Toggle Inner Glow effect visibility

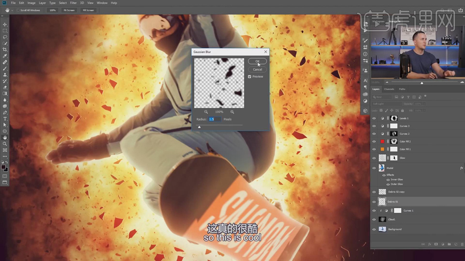click(388, 179)
